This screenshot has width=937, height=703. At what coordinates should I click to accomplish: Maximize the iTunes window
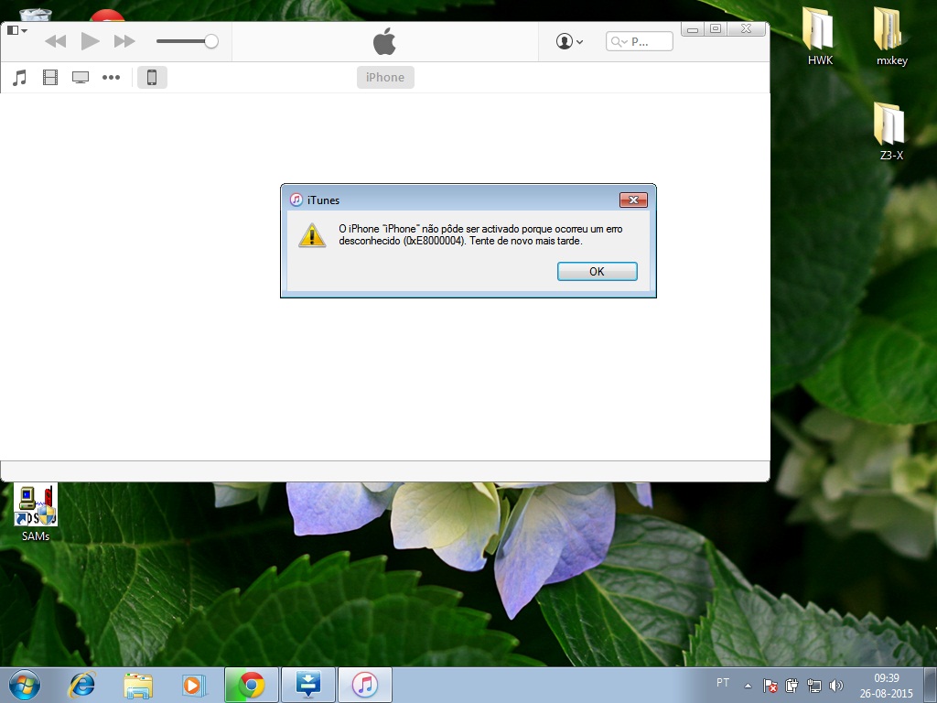tap(716, 28)
